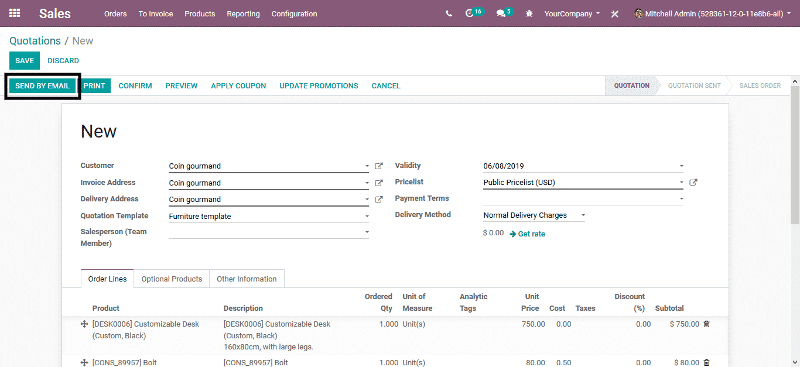Open external link beside Pricelist field

click(693, 183)
